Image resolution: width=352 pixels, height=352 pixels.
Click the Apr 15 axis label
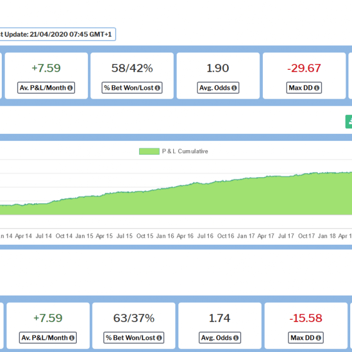(104, 236)
